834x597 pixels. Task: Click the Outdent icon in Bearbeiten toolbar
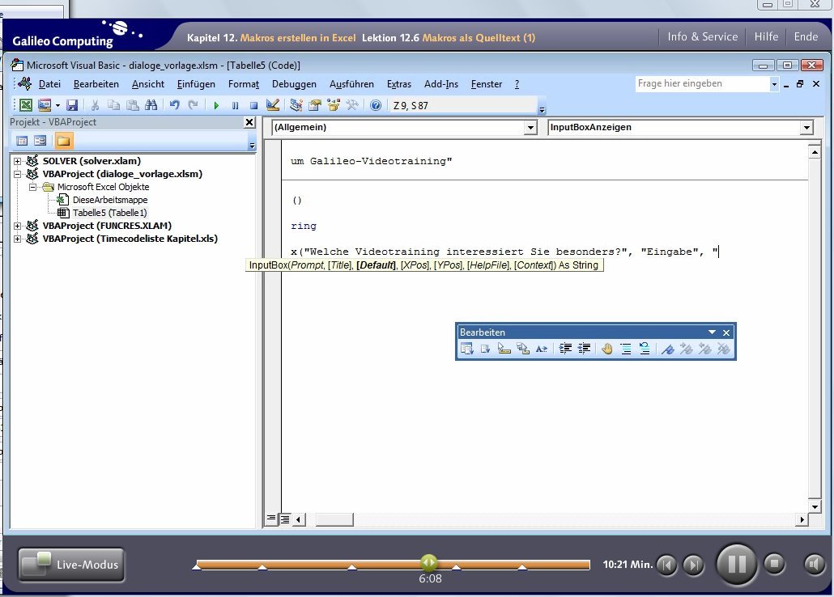pyautogui.click(x=584, y=349)
